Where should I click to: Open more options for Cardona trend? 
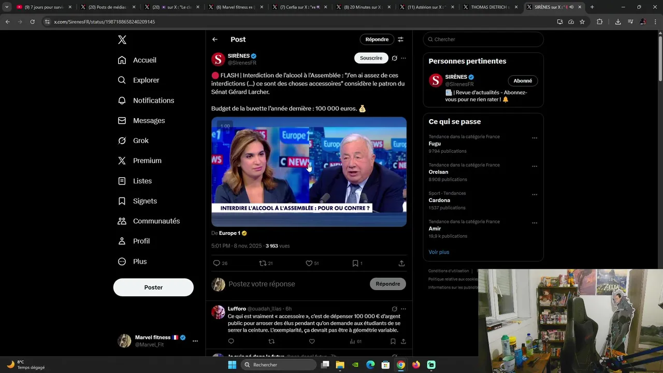tap(535, 195)
